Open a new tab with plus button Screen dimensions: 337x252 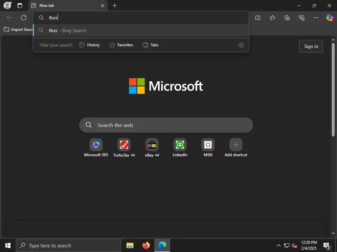pos(115,6)
